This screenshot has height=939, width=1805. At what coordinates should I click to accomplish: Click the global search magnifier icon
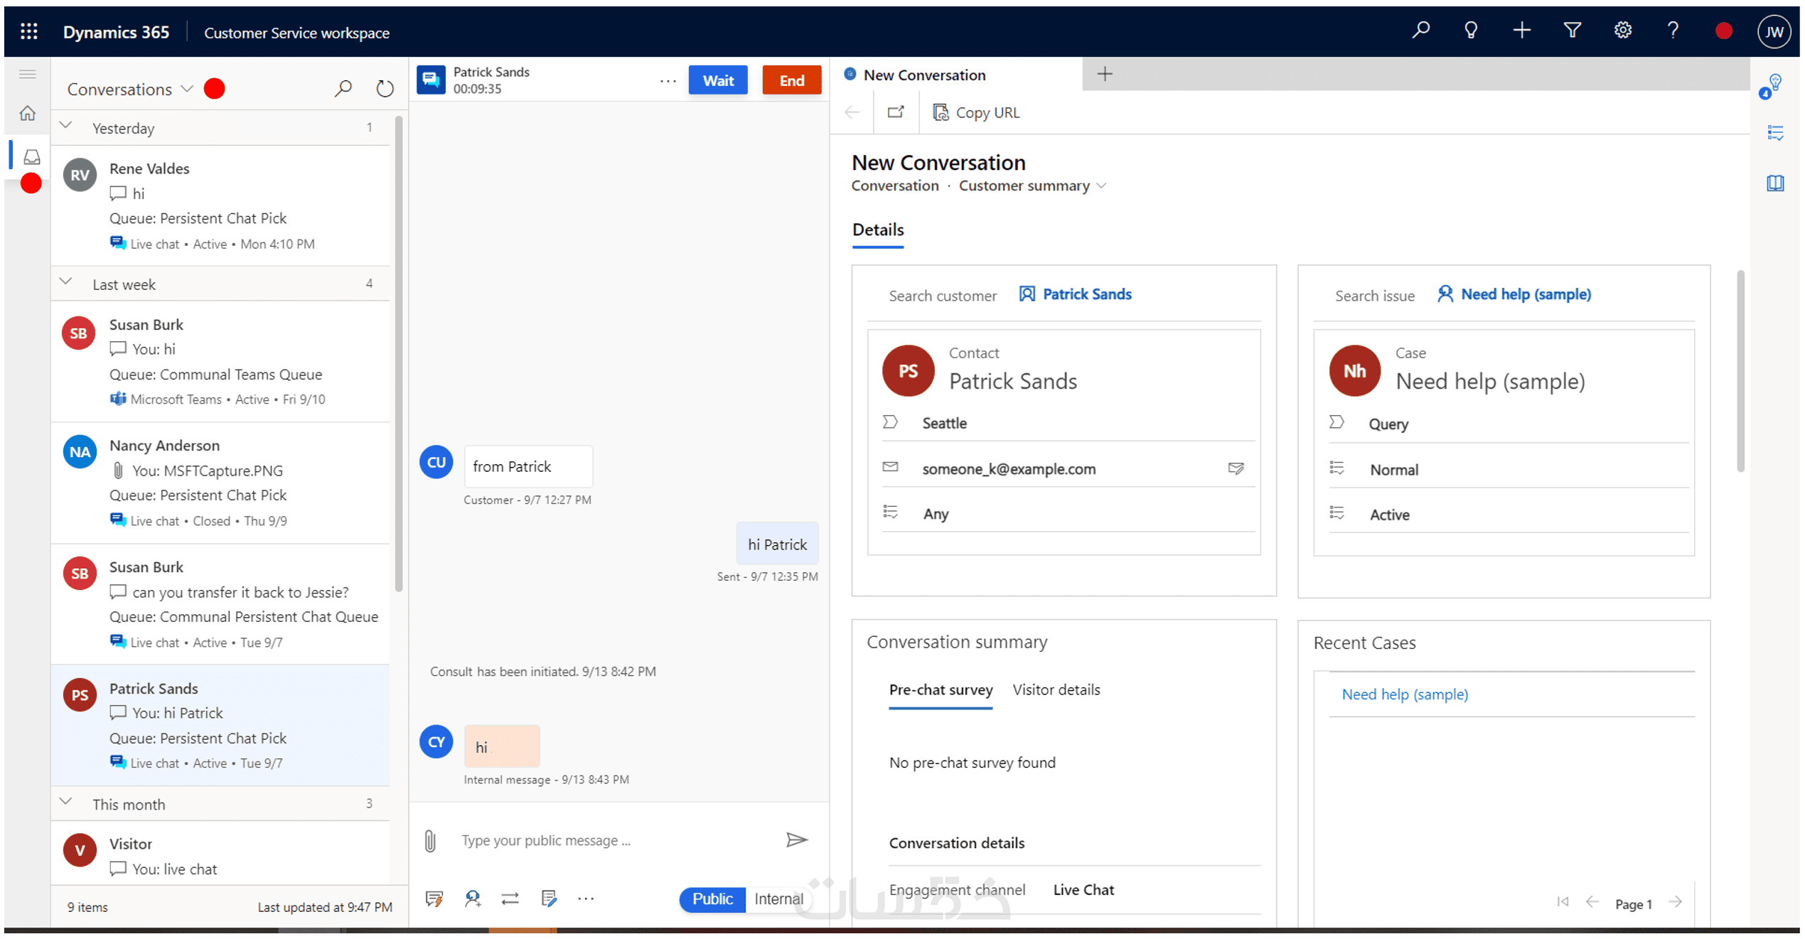(x=1420, y=31)
